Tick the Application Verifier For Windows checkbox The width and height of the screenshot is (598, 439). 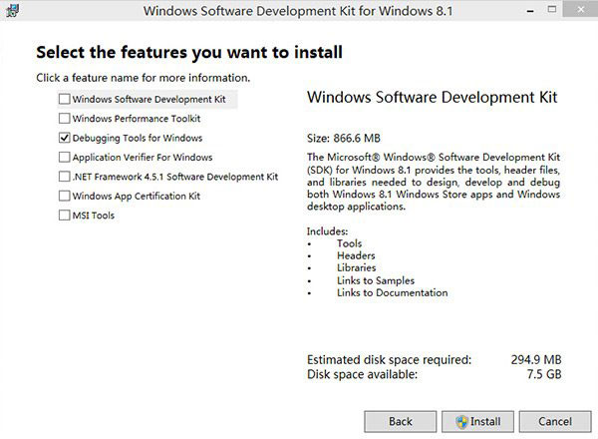pos(65,158)
